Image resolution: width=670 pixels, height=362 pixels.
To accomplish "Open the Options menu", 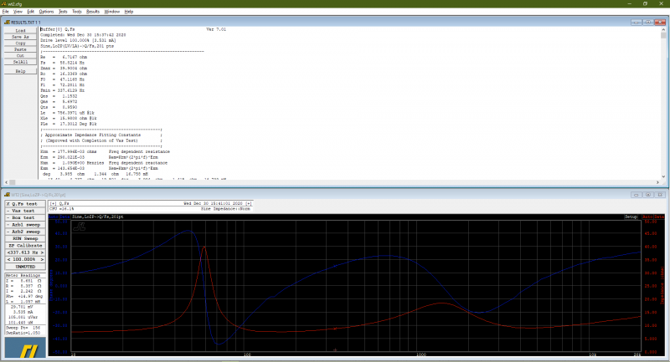I will pos(46,12).
